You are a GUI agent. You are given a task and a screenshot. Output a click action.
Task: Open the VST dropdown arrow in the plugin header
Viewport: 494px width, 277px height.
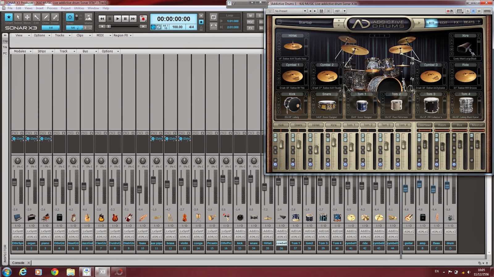(345, 11)
